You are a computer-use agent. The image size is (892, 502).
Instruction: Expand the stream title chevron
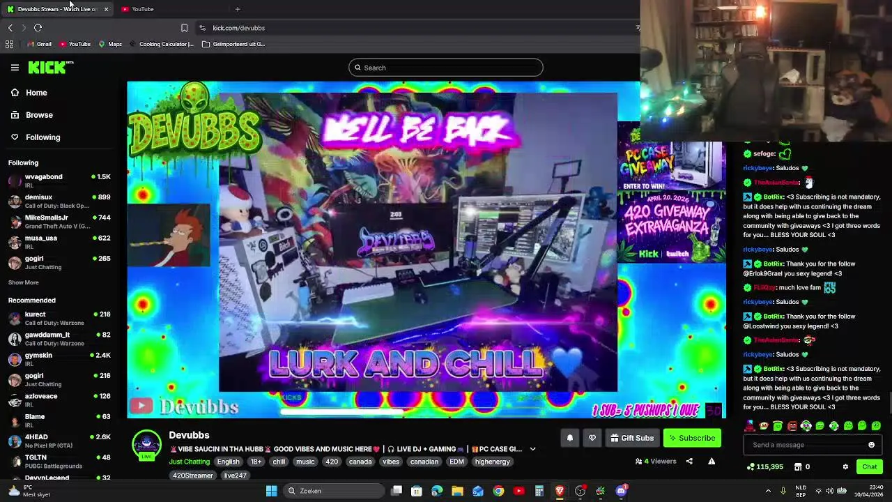[532, 450]
